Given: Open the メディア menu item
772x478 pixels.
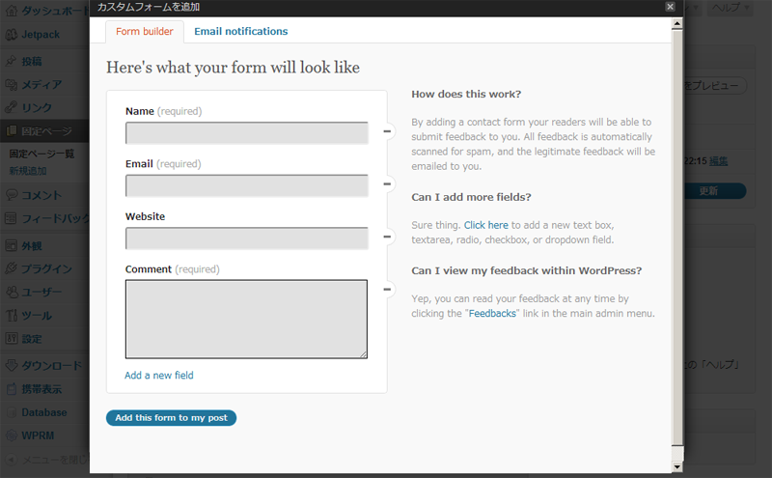Looking at the screenshot, I should tap(41, 85).
